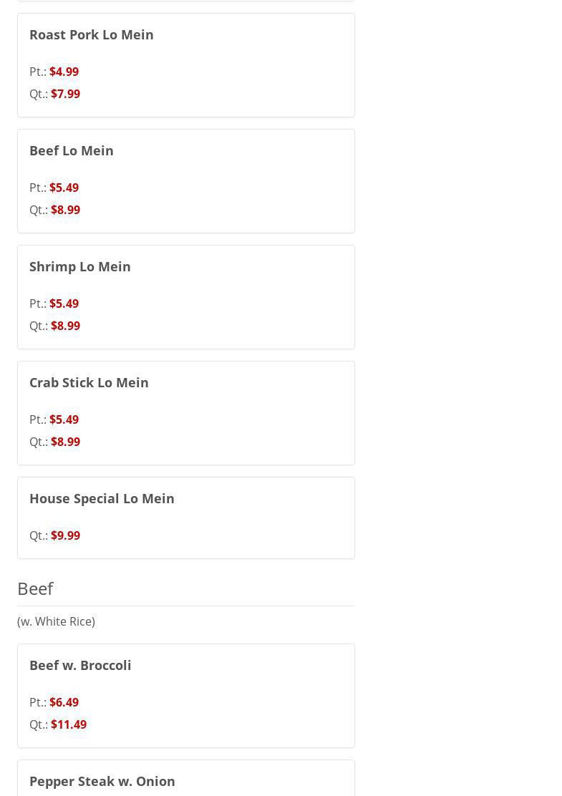Select Beef w. Broccoli pint price $6.49
This screenshot has width=562, height=796.
pos(64,702)
